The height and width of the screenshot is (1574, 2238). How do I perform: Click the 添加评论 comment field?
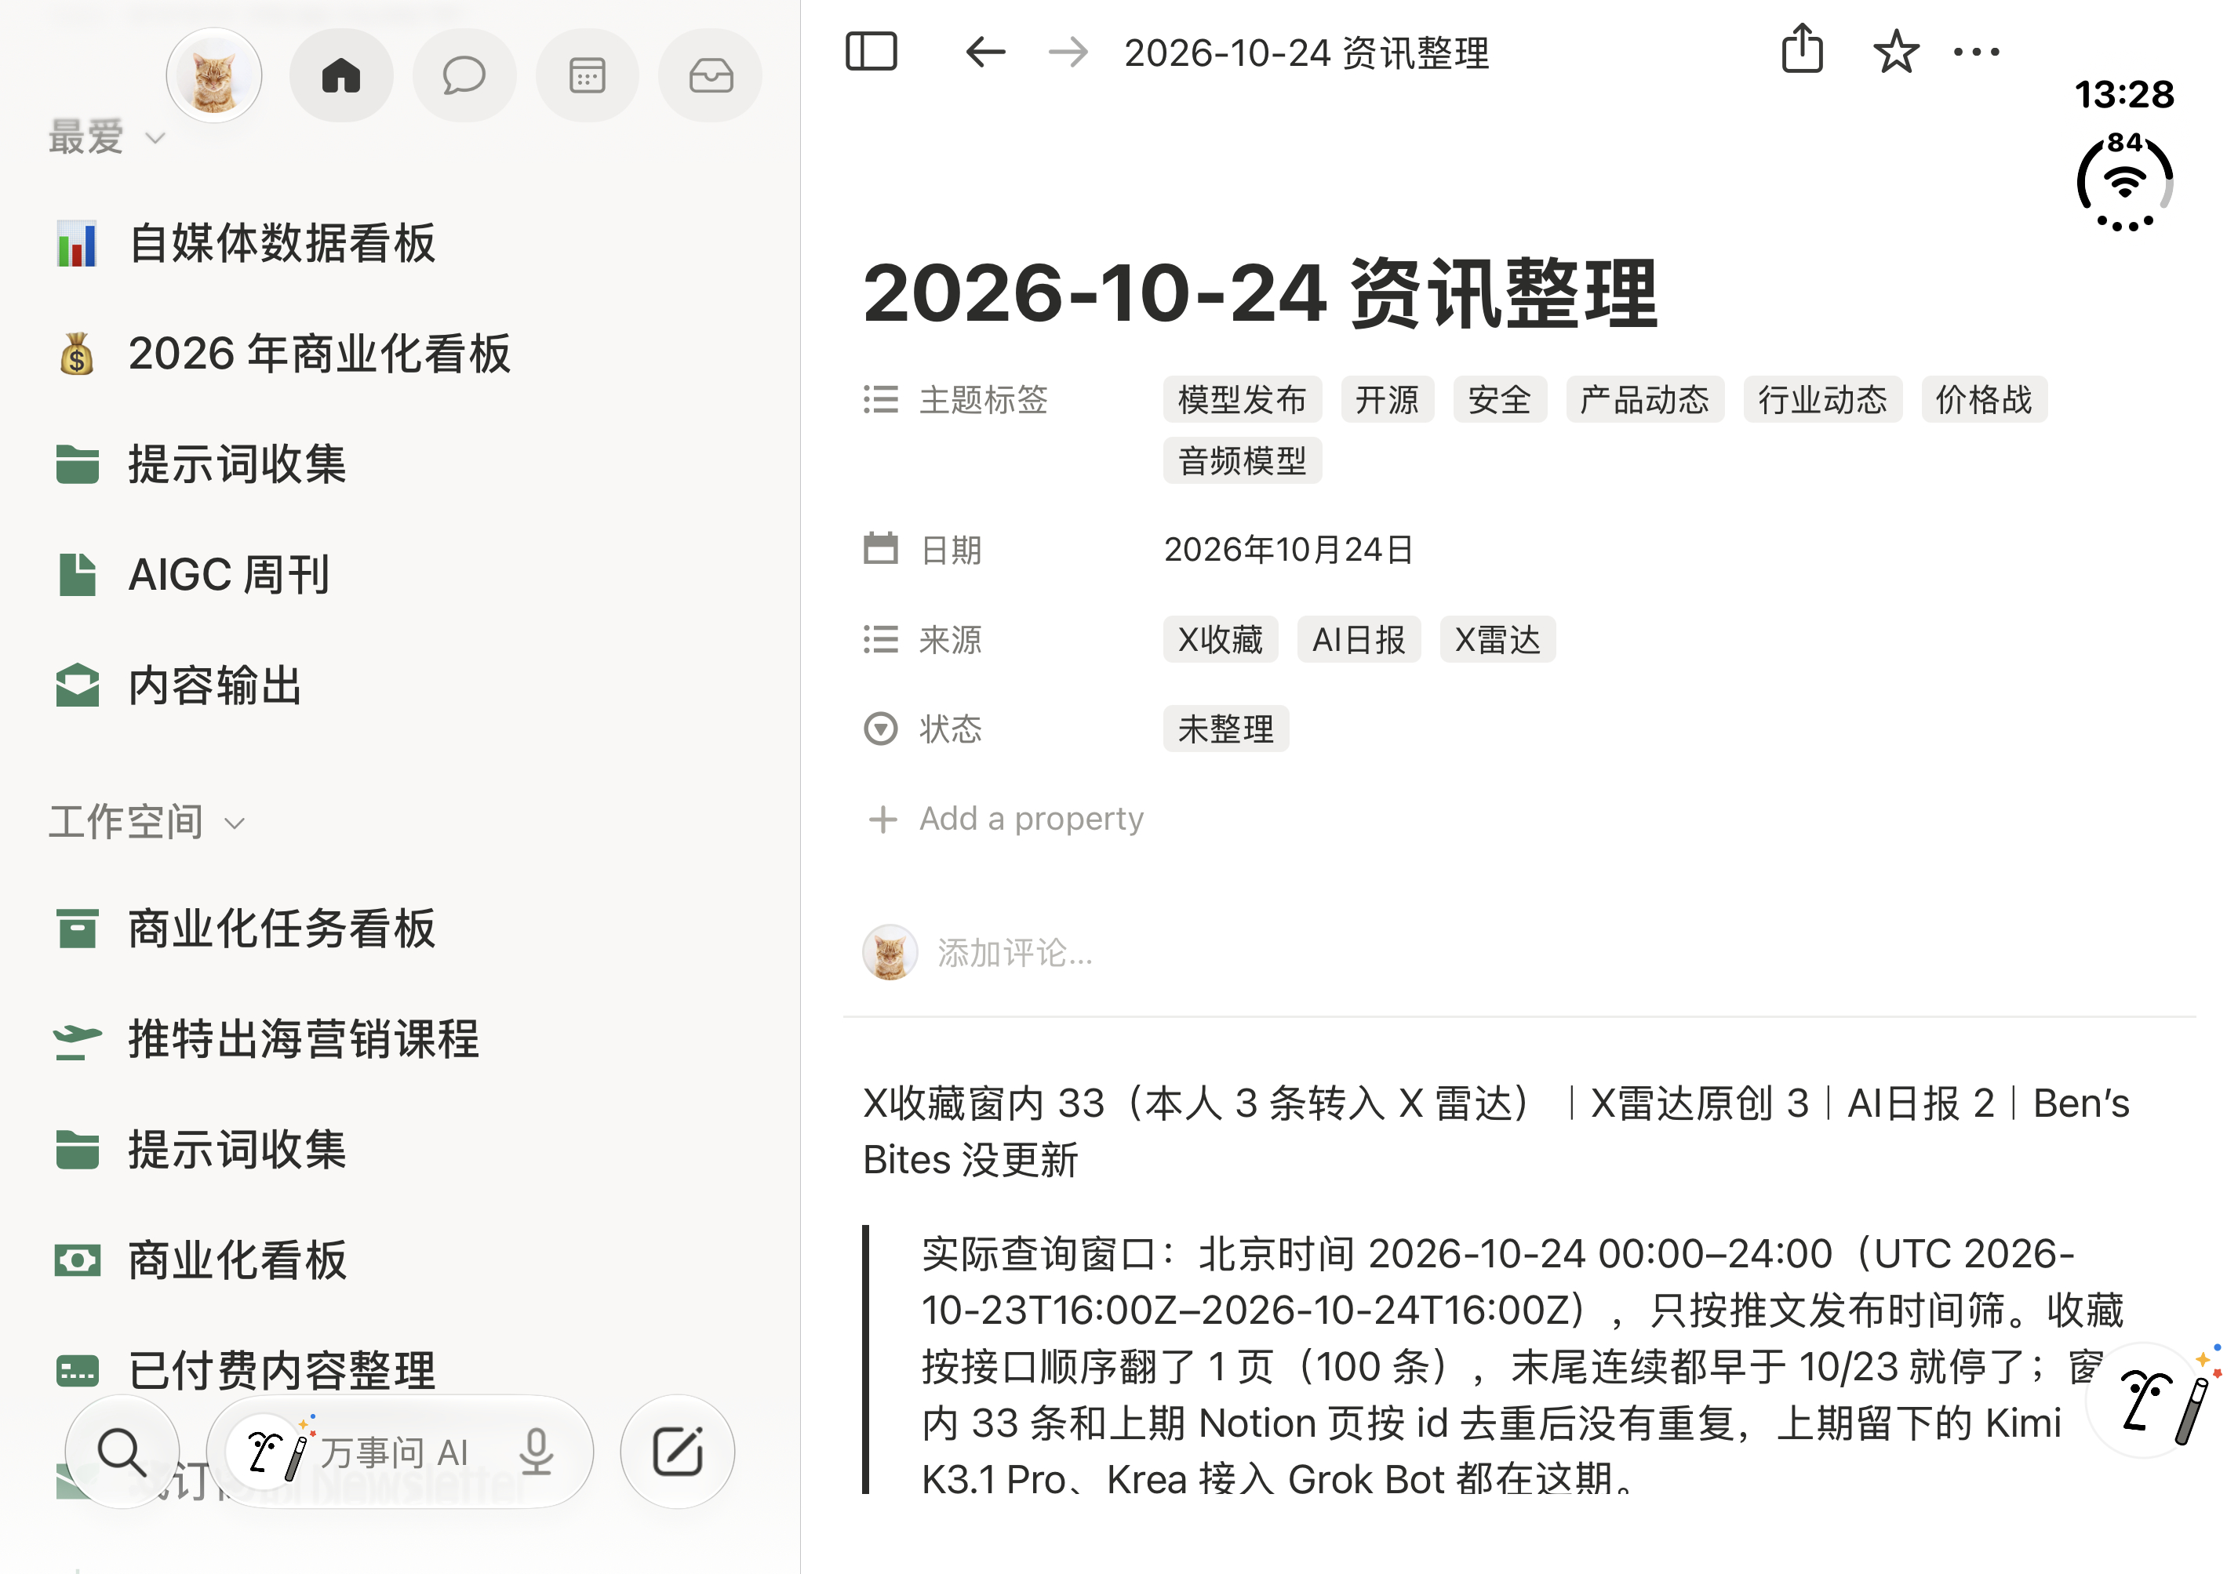(1015, 952)
